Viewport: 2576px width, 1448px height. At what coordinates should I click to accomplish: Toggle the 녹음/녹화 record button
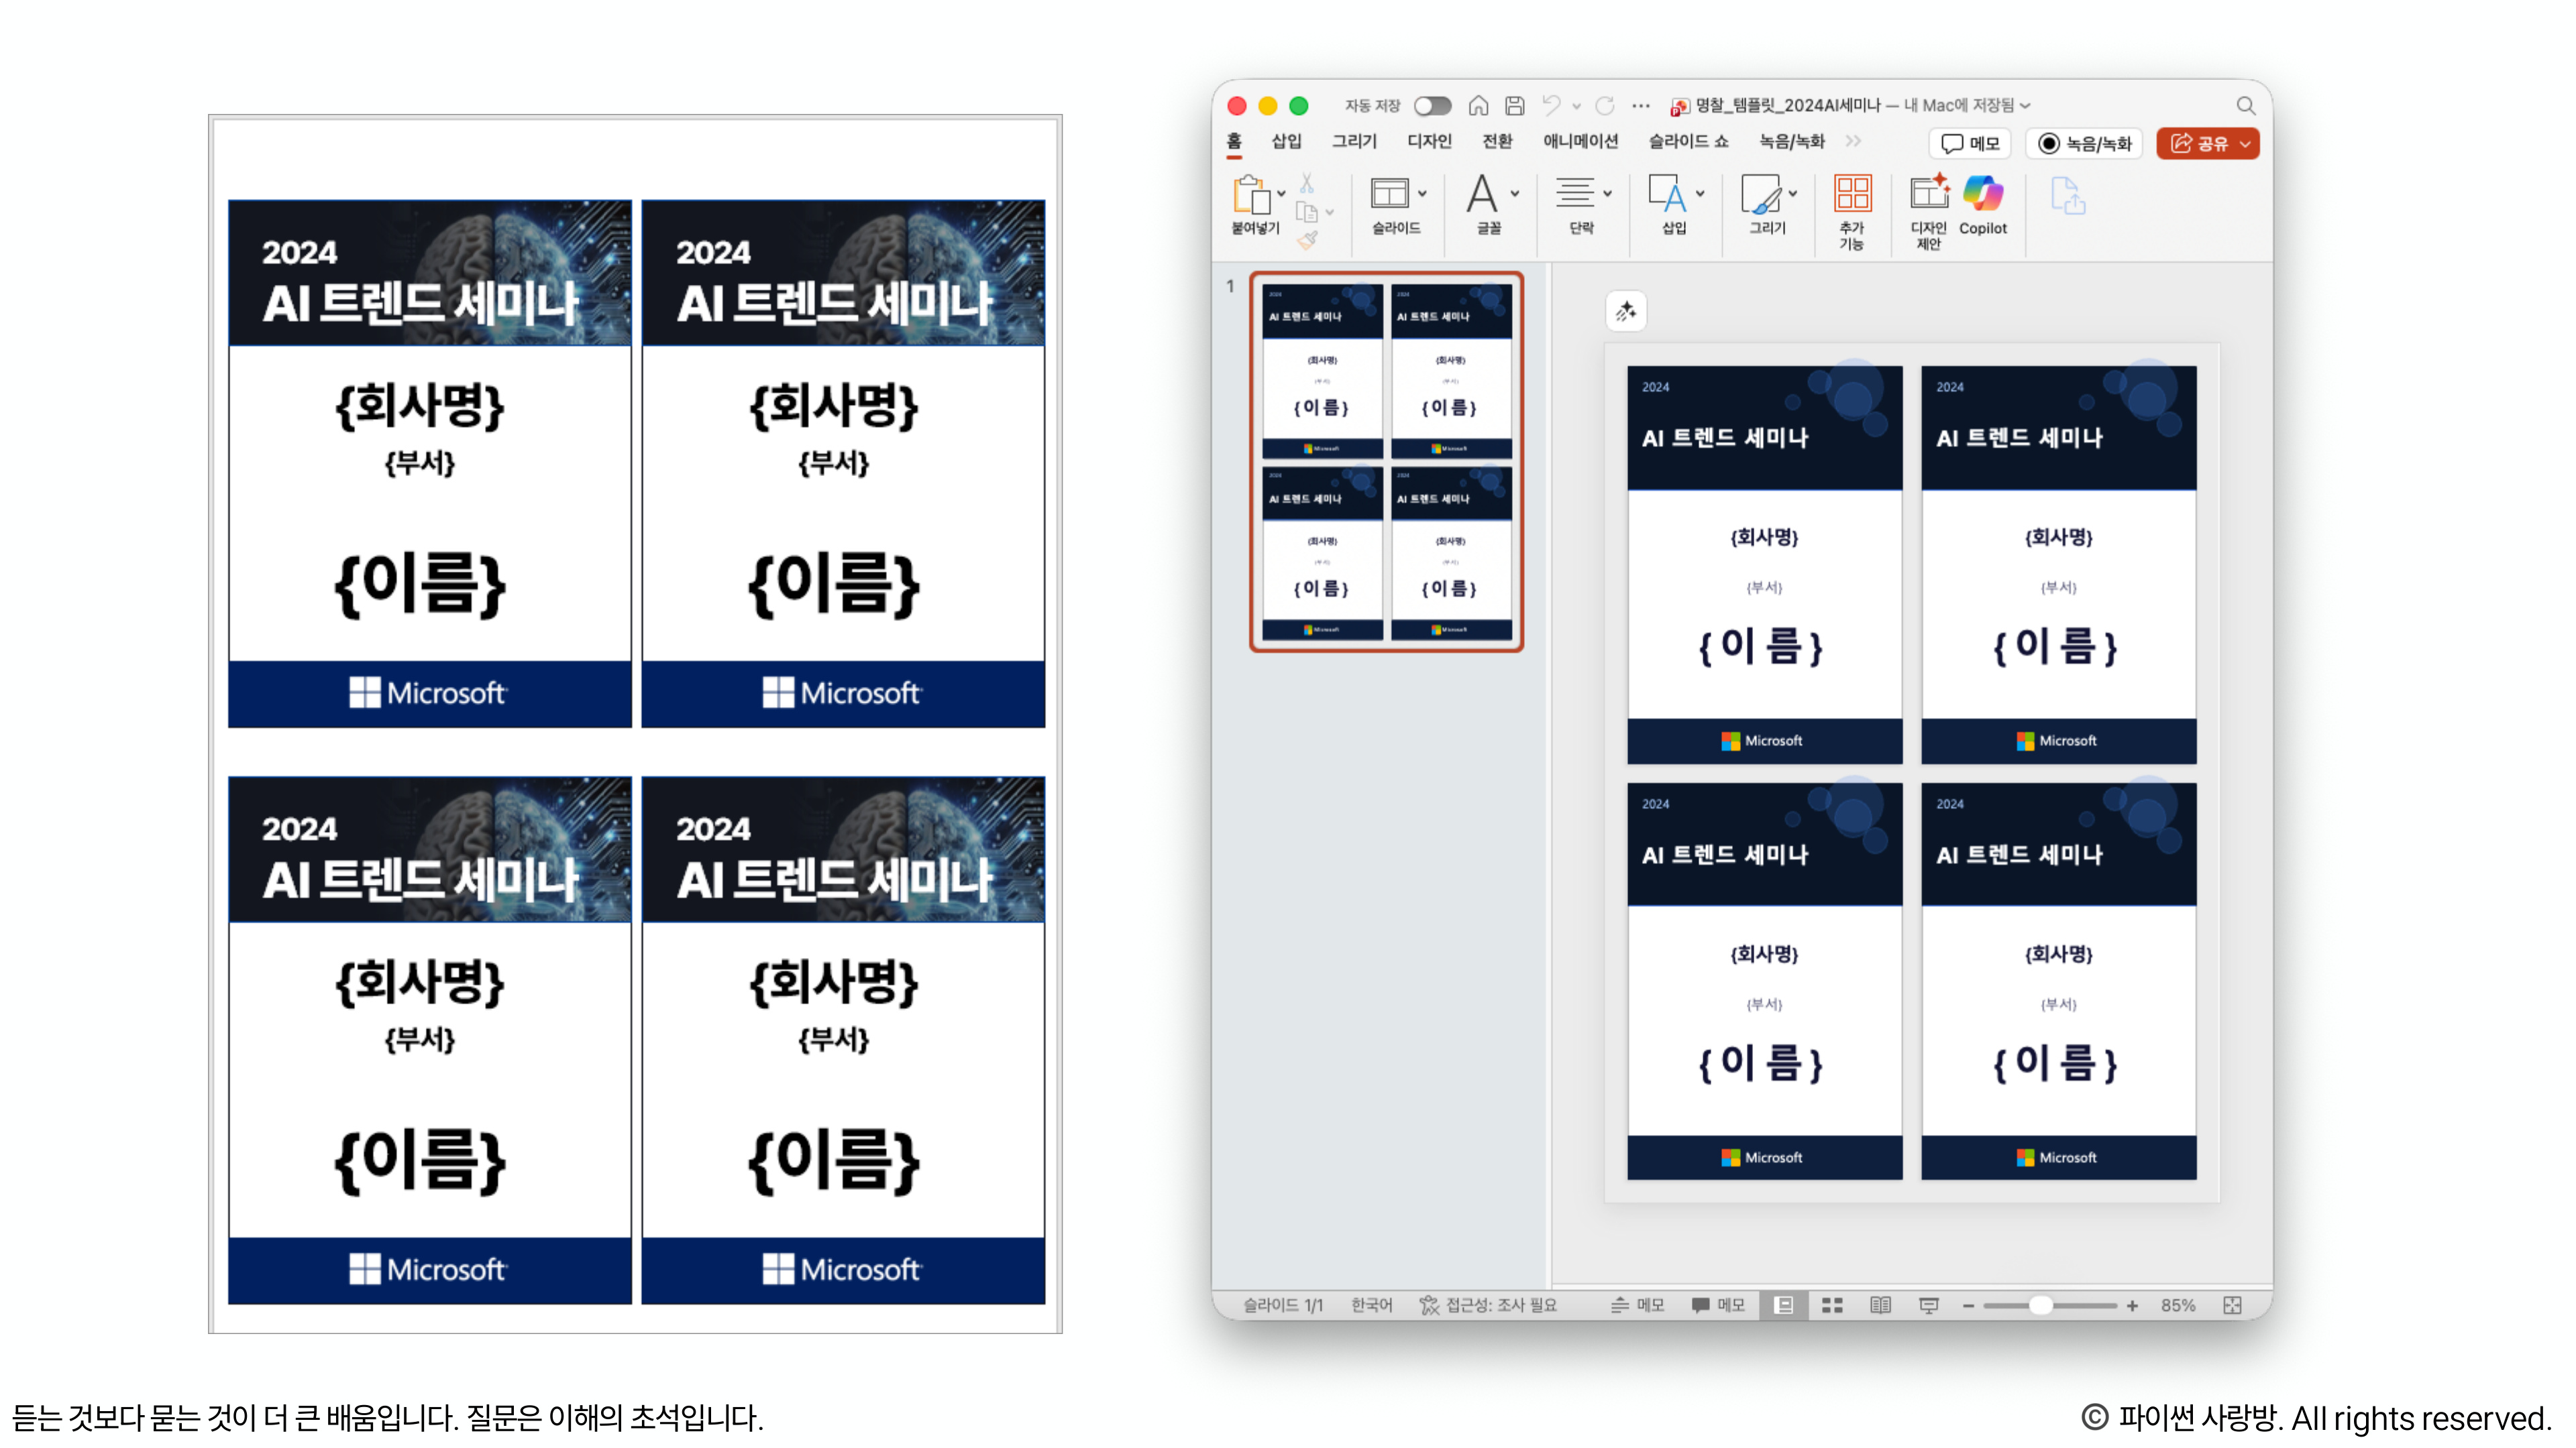[x=2085, y=144]
